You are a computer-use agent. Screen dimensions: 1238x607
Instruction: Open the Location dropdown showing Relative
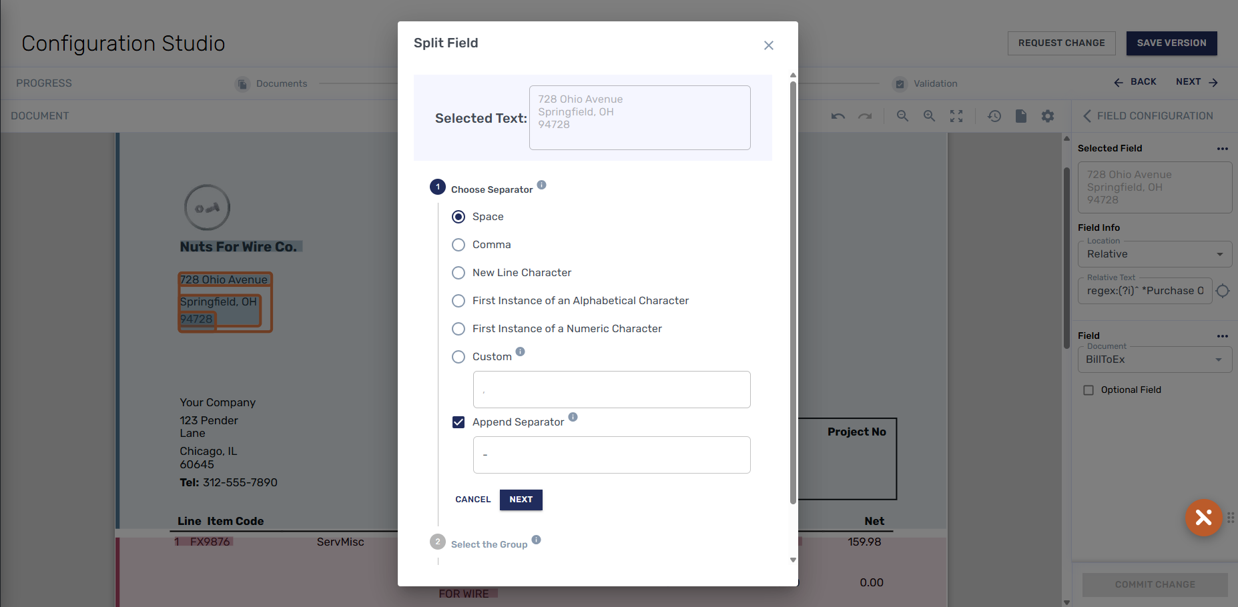[x=1155, y=254]
